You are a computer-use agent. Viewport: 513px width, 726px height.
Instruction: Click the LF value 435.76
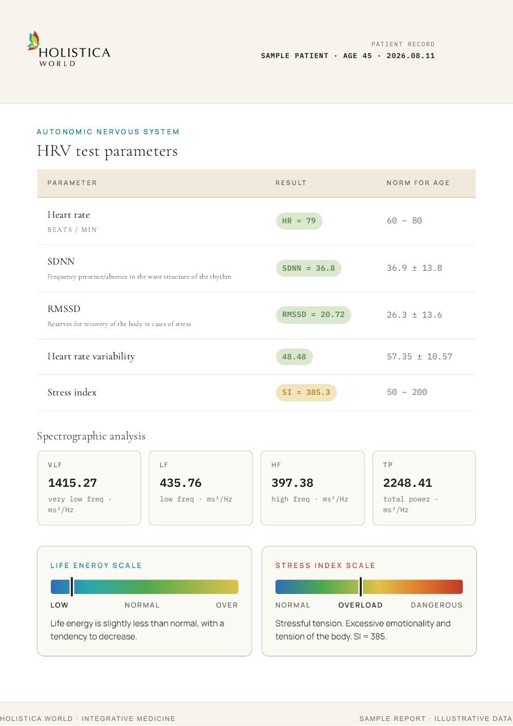pos(181,483)
